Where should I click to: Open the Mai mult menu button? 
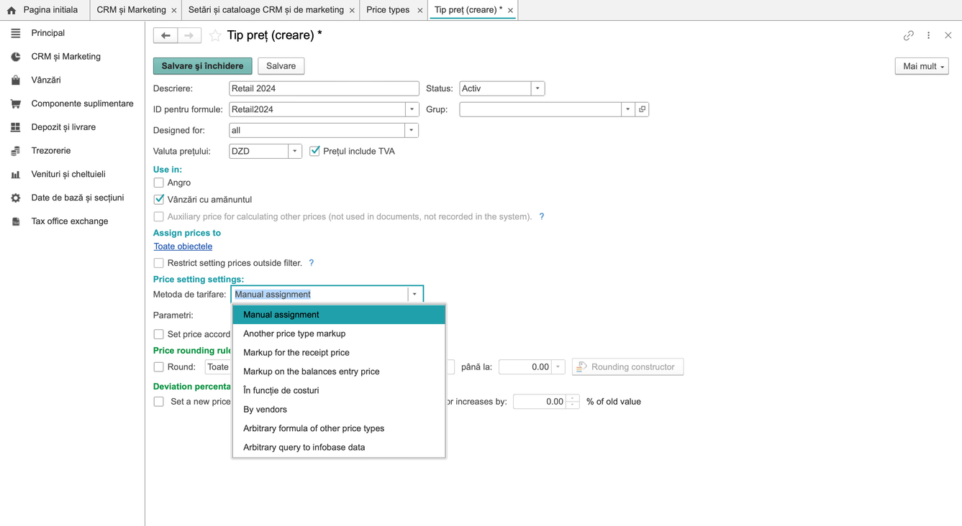[922, 66]
